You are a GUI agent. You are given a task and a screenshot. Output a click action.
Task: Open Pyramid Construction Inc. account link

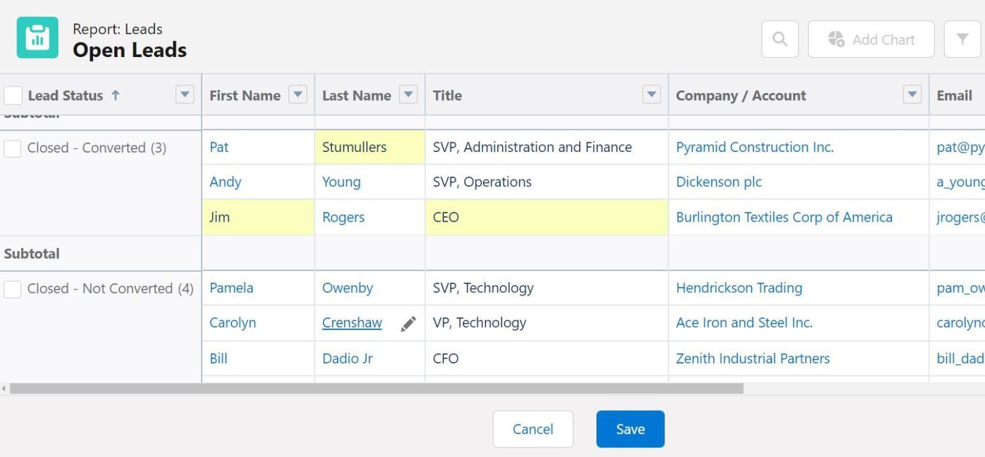(x=755, y=147)
